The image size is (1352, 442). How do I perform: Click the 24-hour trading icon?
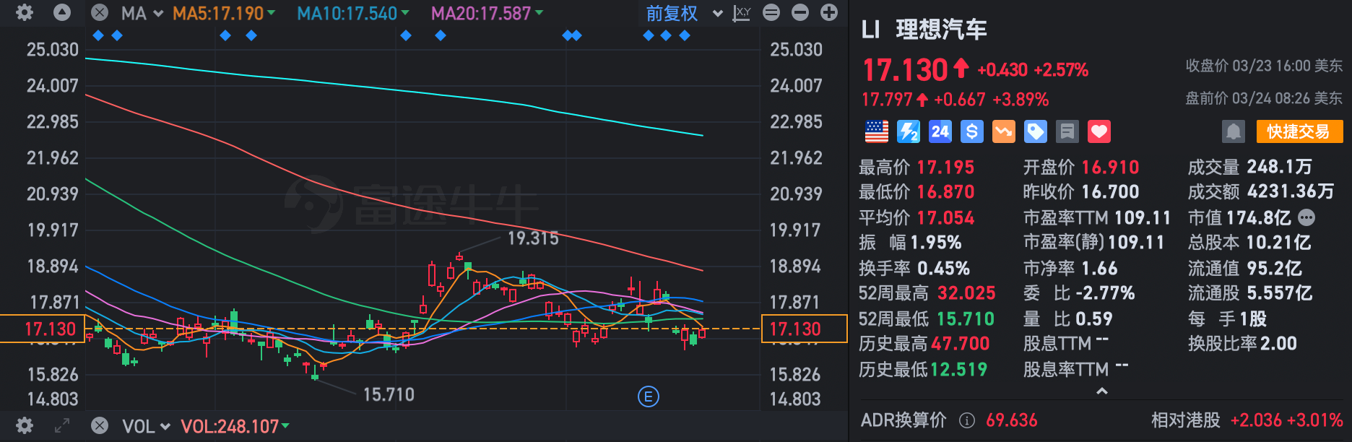click(940, 131)
